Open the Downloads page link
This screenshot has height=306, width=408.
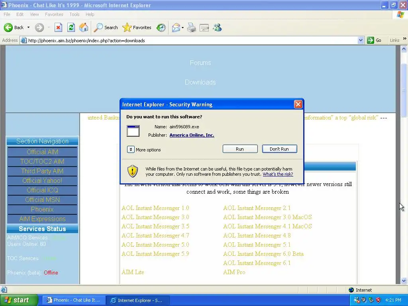200,82
